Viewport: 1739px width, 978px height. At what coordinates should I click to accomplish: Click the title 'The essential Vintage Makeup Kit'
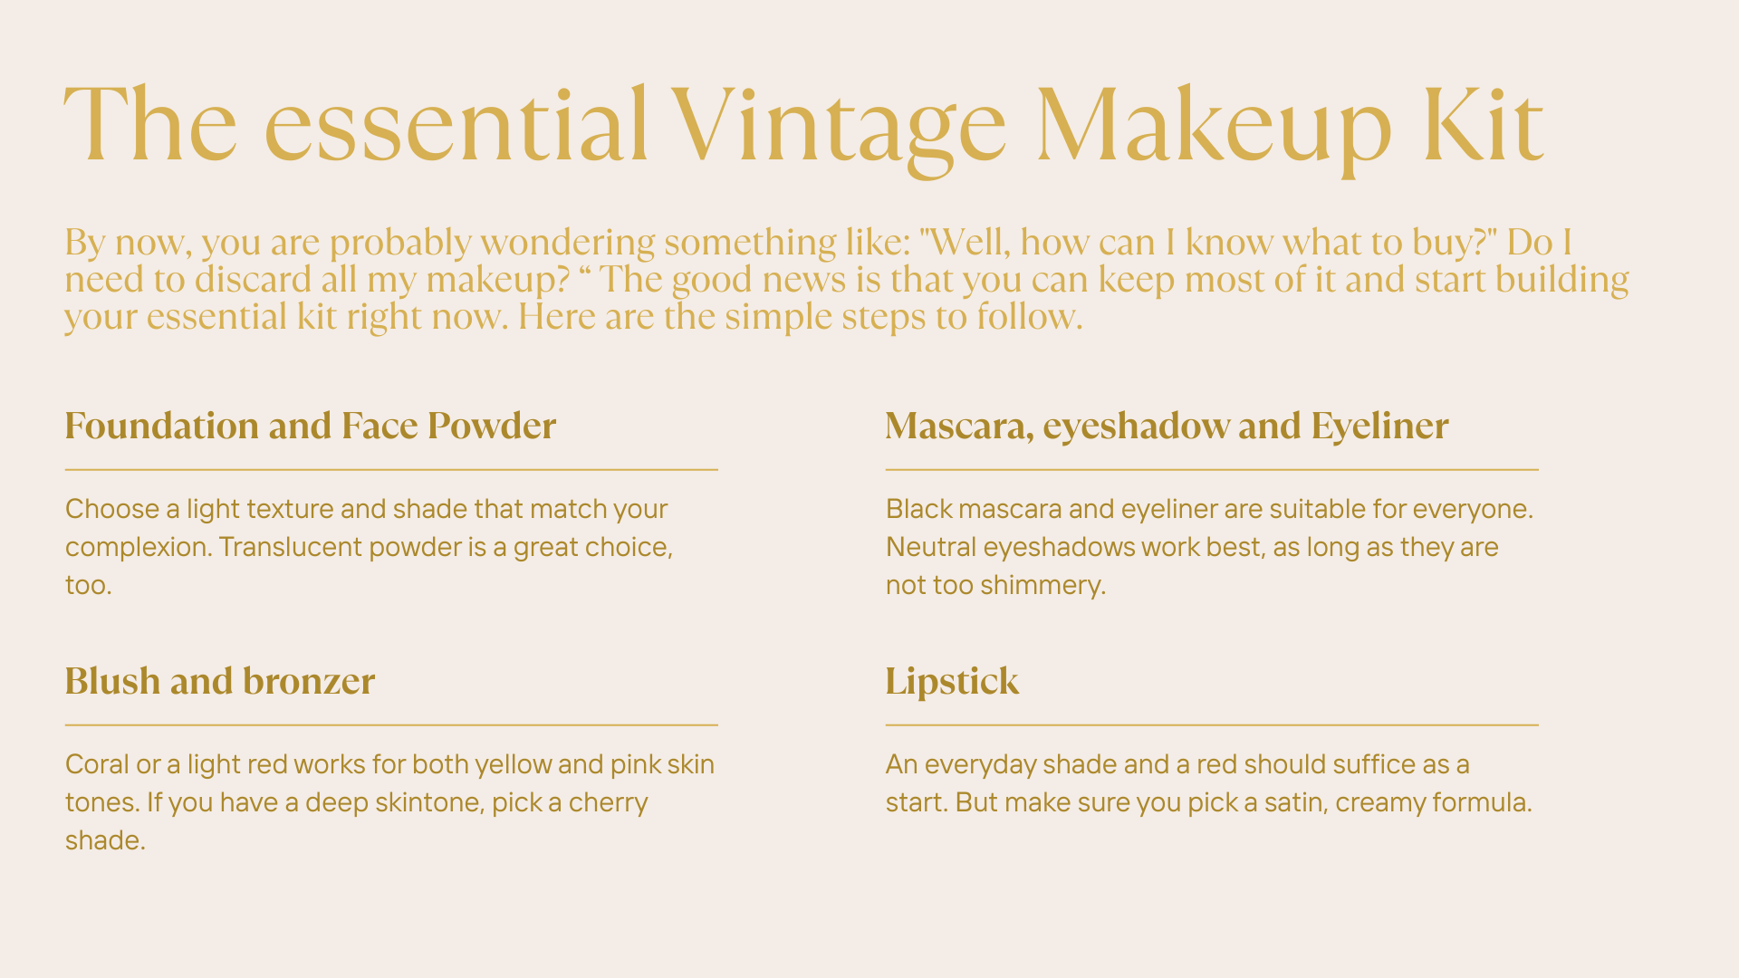[x=804, y=127]
